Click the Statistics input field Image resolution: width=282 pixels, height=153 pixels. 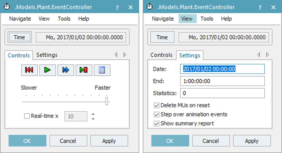coord(222,93)
